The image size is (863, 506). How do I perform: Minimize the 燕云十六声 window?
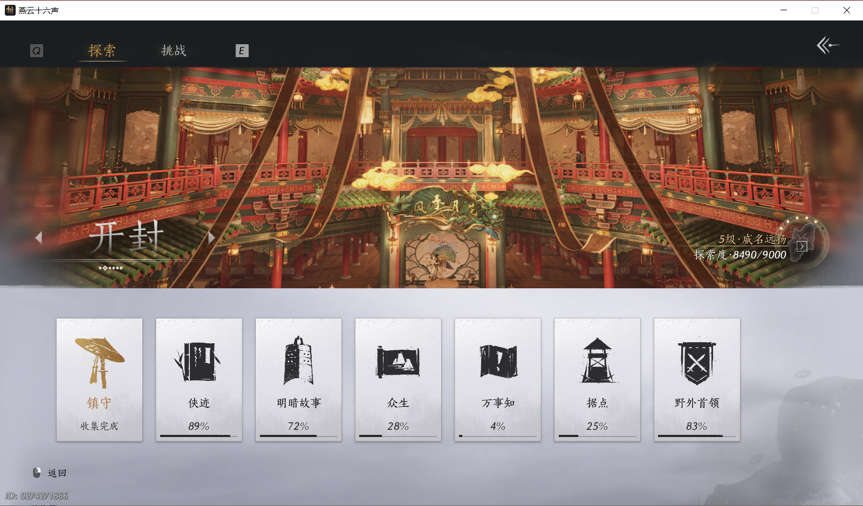pyautogui.click(x=784, y=10)
